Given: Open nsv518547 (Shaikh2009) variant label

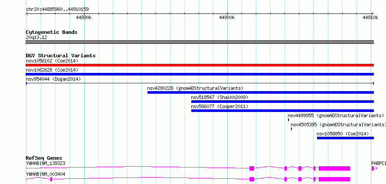Looking at the screenshot, I should pos(219,97).
